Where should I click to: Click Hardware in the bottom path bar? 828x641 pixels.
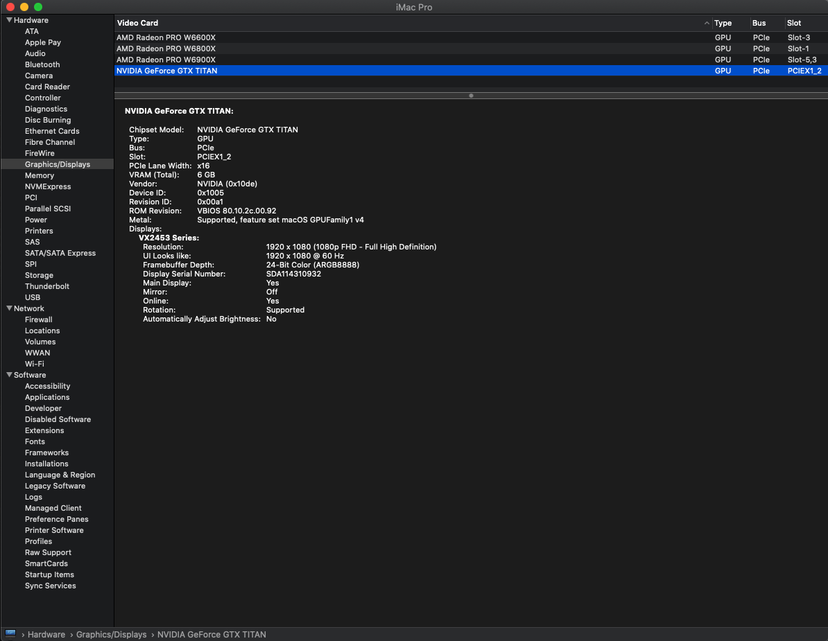pyautogui.click(x=46, y=634)
